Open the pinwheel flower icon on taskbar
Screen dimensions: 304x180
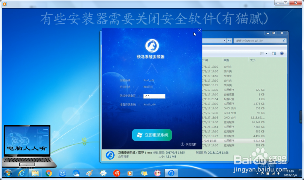tap(103, 173)
